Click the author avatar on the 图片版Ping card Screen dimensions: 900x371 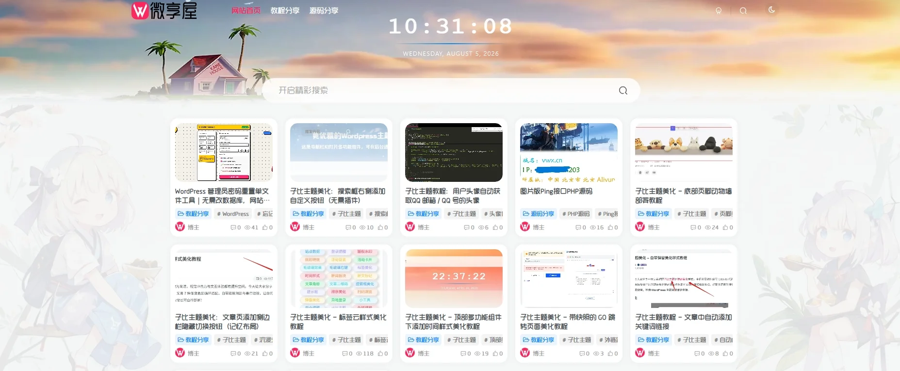[x=525, y=227]
